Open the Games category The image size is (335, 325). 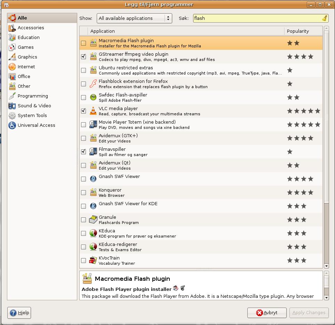point(42,47)
